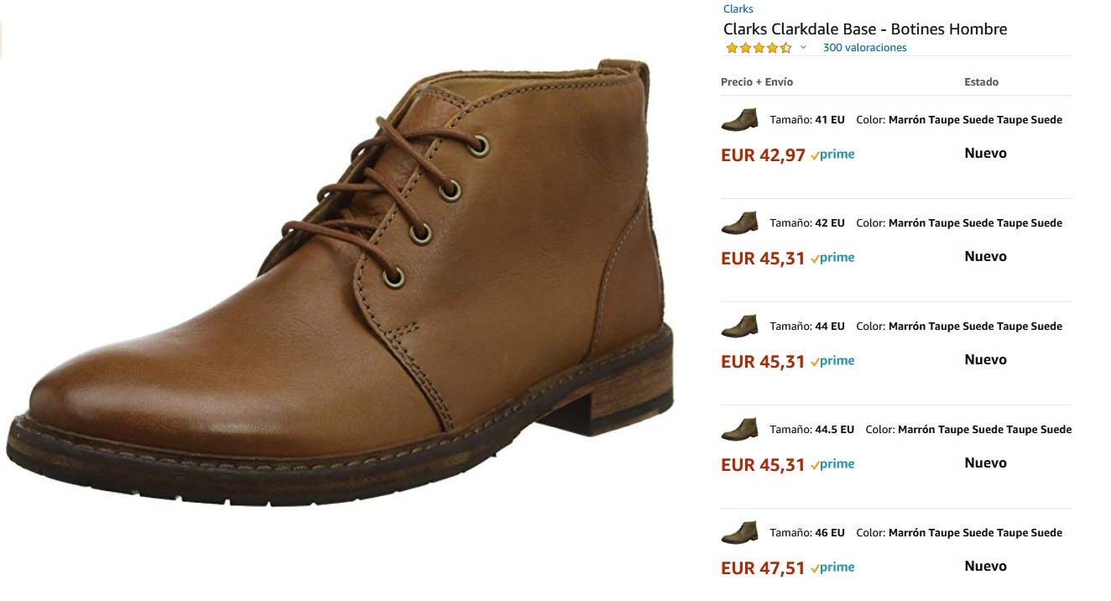Click the Prime badge on size 44.5 offer
This screenshot has width=1111, height=601.
pyautogui.click(x=832, y=464)
